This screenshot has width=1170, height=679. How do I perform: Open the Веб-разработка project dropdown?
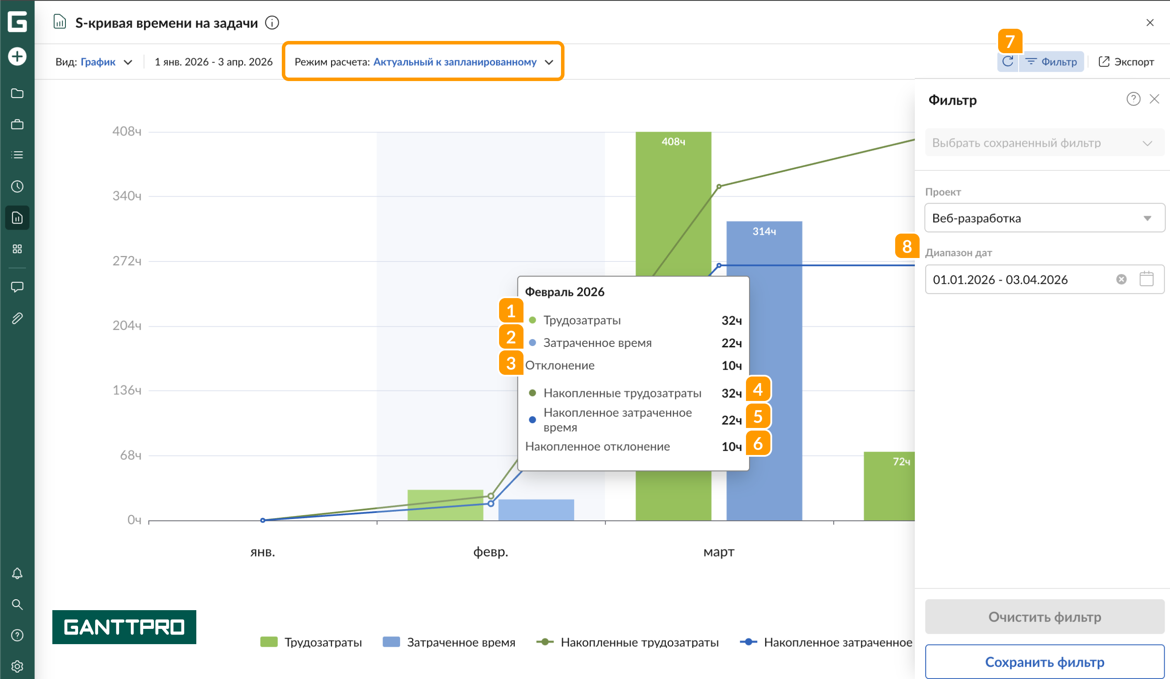point(1044,218)
